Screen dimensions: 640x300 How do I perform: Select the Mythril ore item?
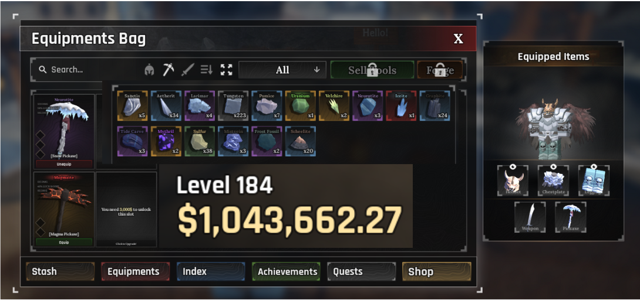click(166, 141)
